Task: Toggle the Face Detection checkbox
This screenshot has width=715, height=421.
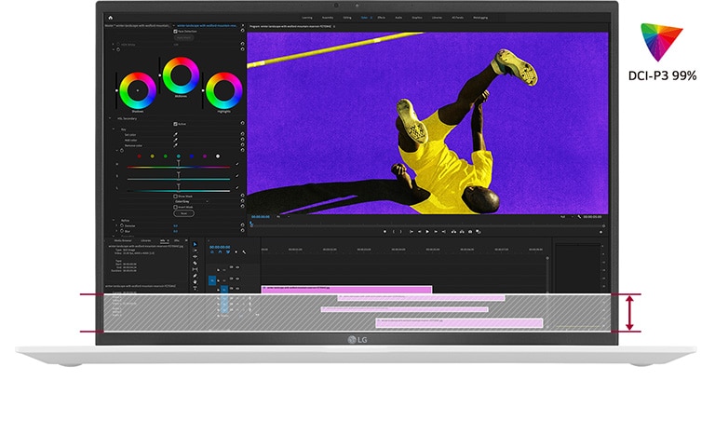Action: tap(174, 31)
